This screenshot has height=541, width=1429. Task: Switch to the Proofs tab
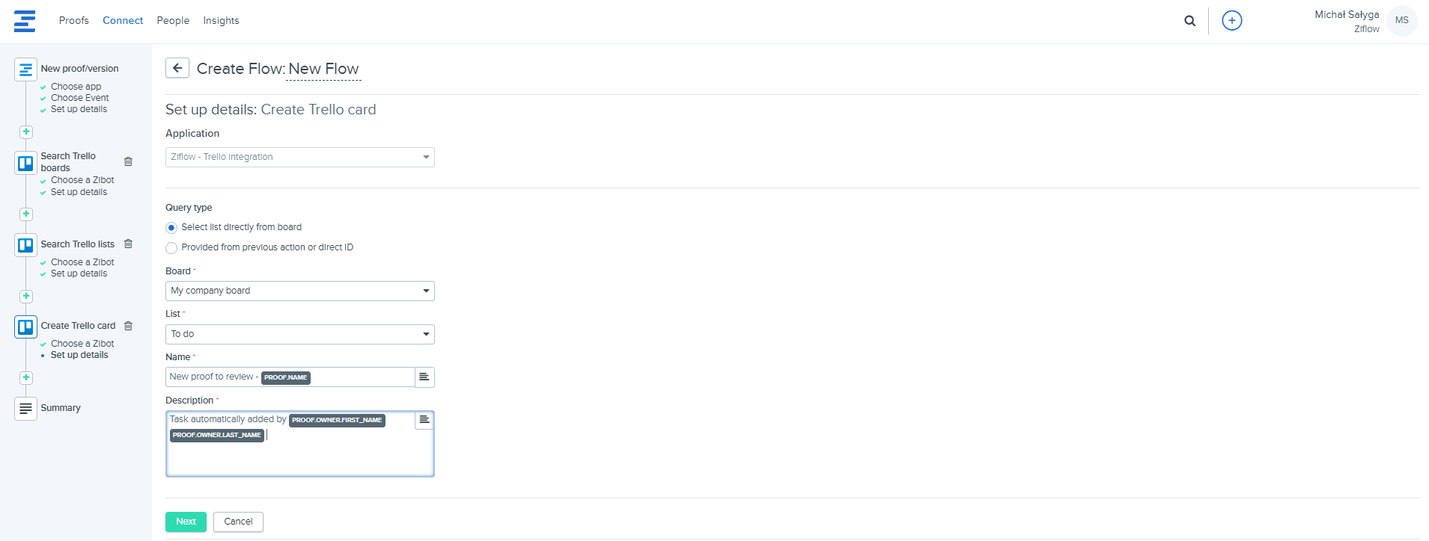[x=74, y=21]
